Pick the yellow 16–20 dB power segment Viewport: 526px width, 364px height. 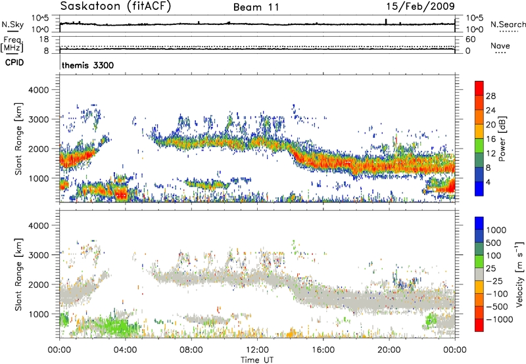479,131
